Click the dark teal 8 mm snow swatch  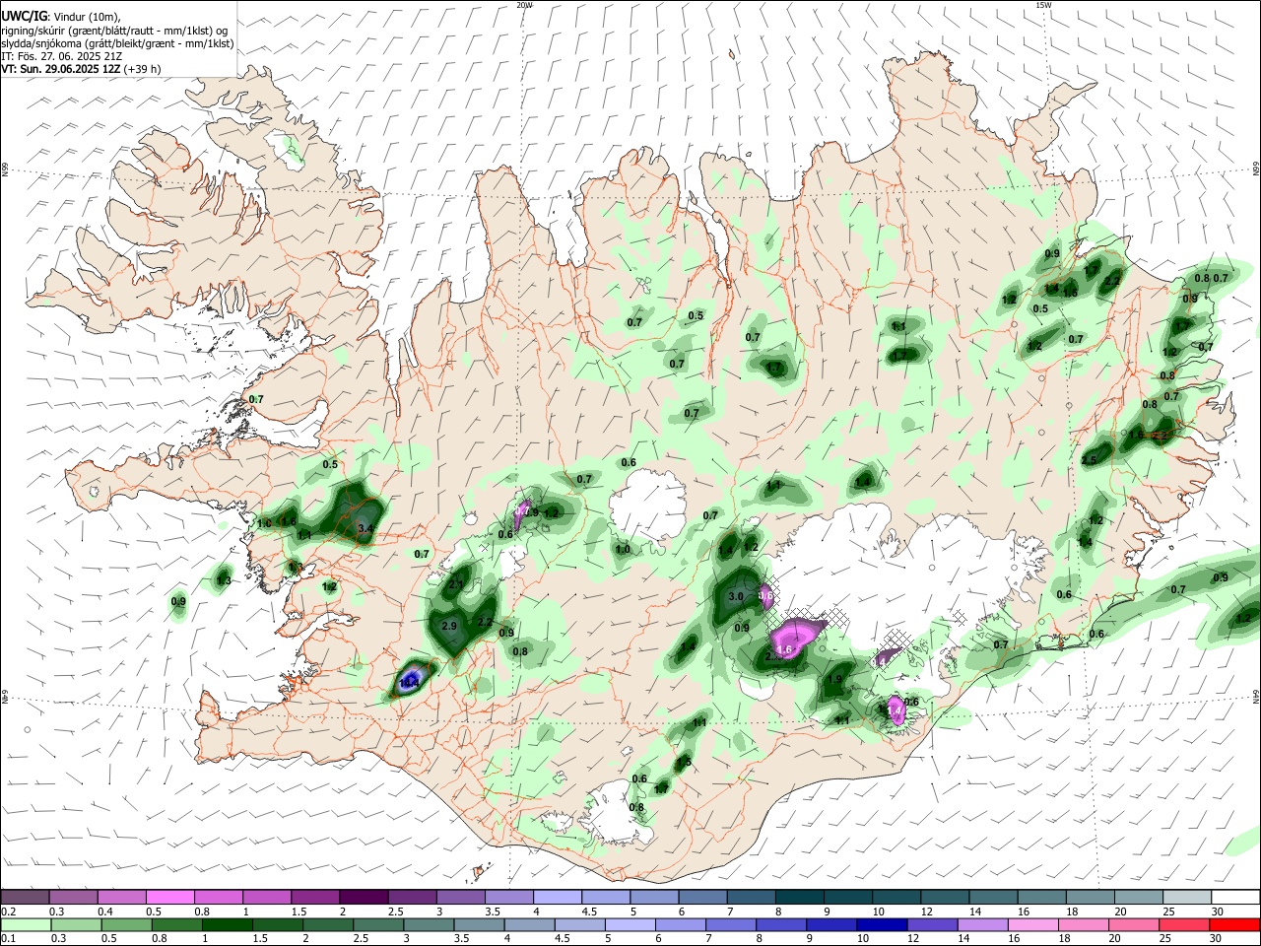801,897
